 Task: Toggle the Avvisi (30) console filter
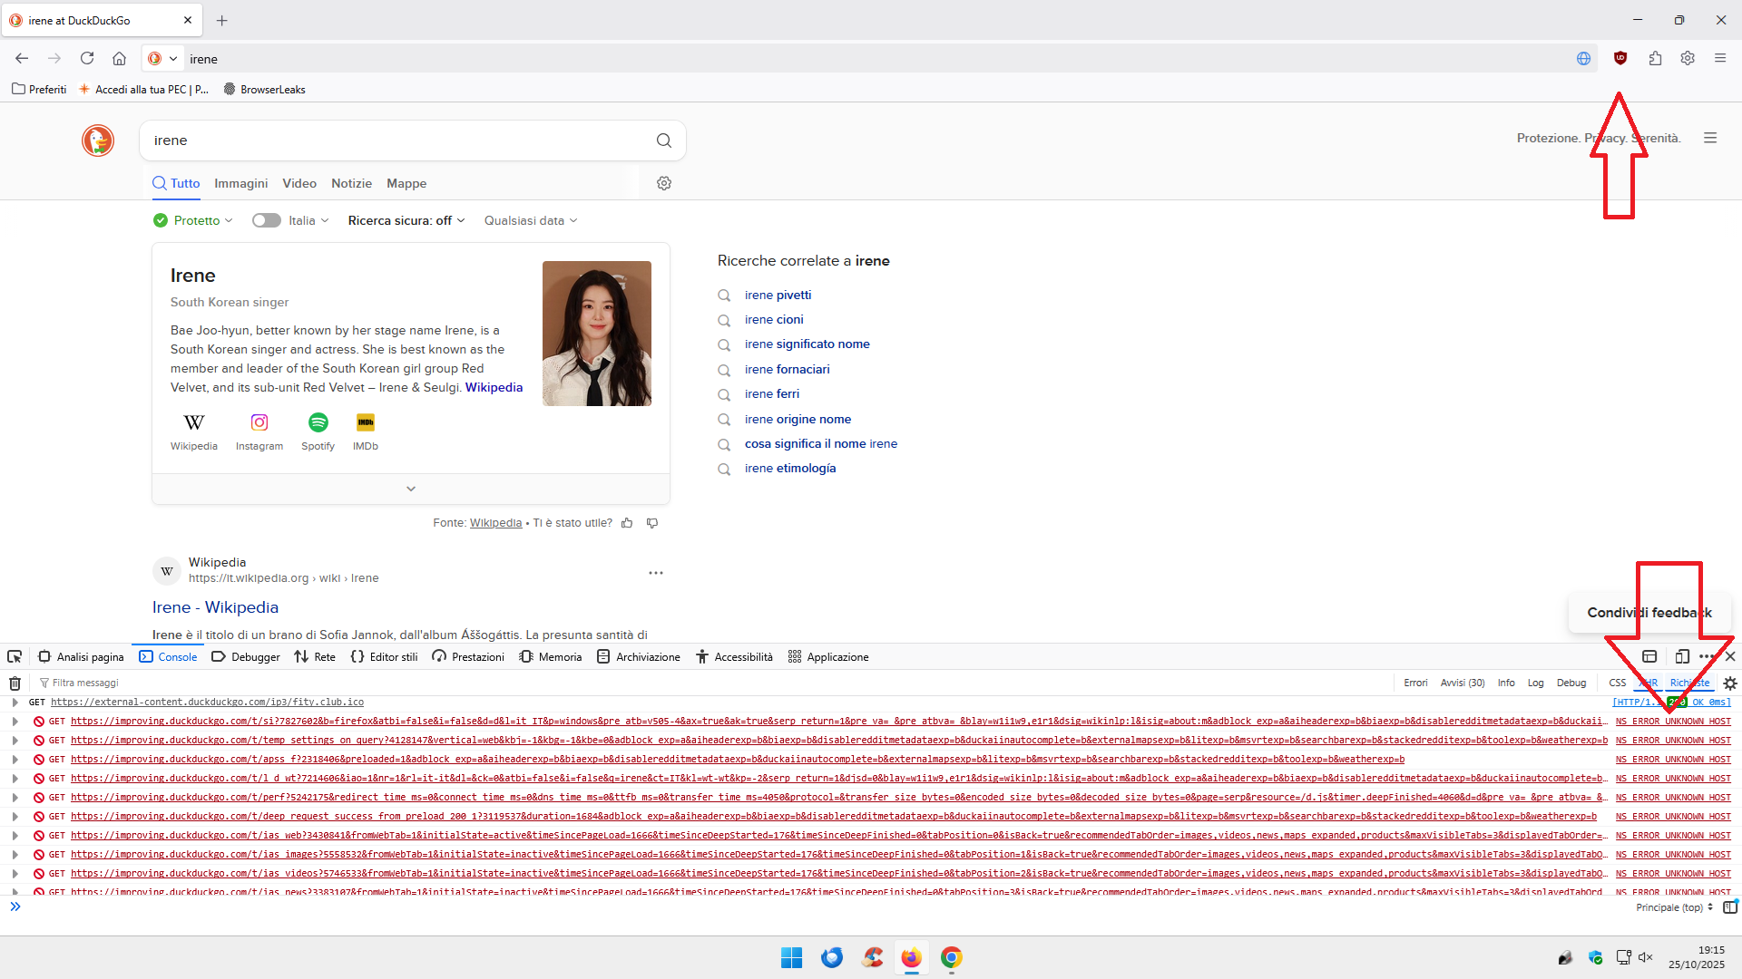[x=1463, y=683]
